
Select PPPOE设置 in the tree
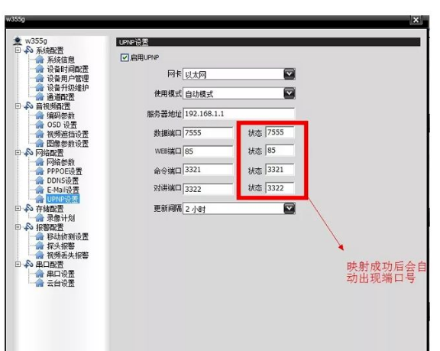(x=64, y=171)
